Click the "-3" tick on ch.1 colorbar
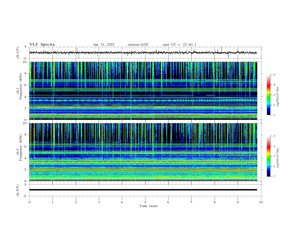Viewport: 294px width, 227px height. (274, 75)
